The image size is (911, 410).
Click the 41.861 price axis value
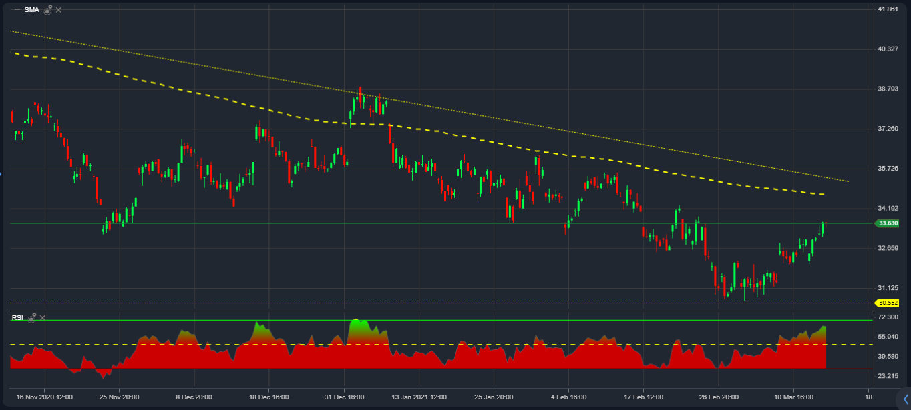pyautogui.click(x=889, y=9)
